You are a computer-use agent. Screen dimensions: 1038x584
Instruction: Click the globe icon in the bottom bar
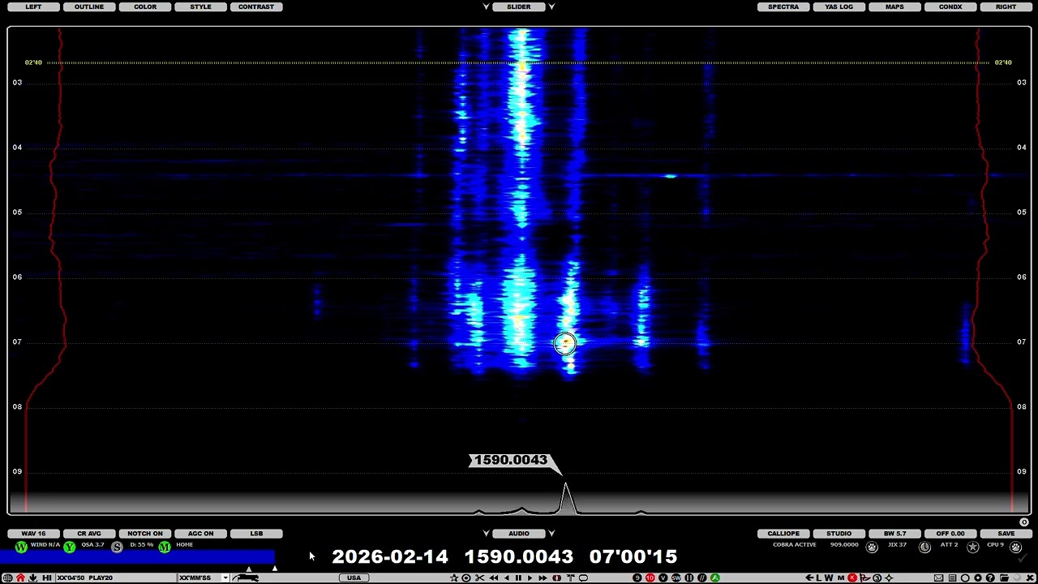point(7,578)
